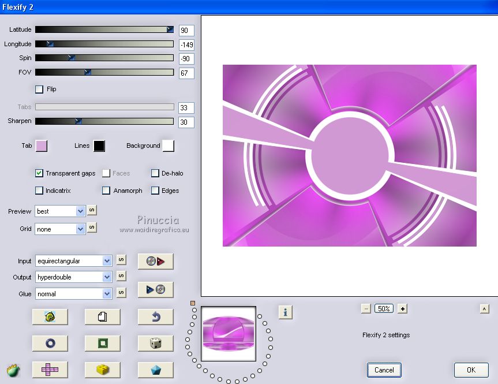Screen dimensions: 498x384
Task: Click the yellow mask face button
Action: tap(50, 316)
